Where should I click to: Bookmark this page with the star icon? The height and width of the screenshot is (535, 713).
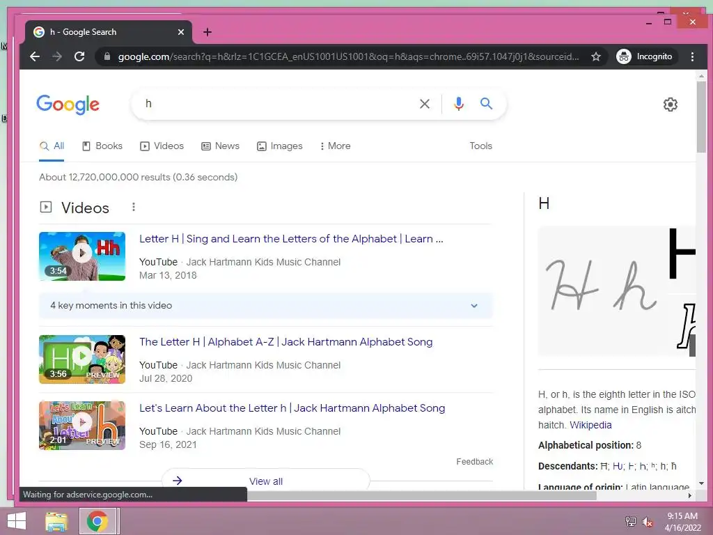pyautogui.click(x=596, y=56)
